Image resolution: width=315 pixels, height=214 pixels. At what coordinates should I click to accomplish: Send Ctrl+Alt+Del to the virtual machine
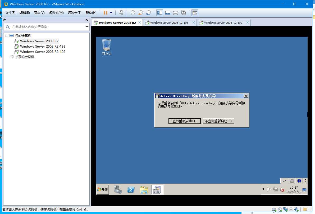pos(121,13)
